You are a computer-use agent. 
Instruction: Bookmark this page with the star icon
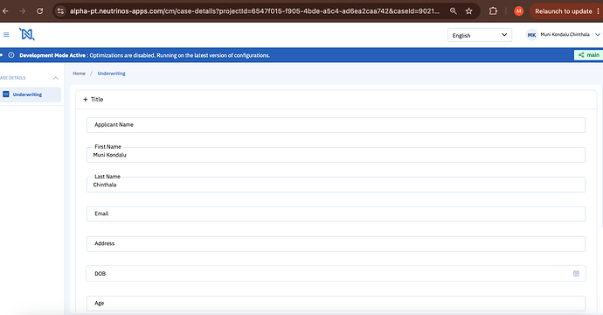[468, 11]
